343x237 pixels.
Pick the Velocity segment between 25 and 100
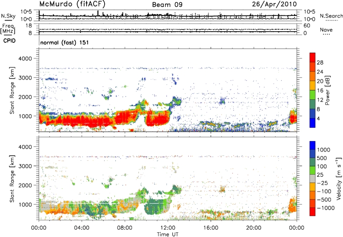[x=313, y=170]
